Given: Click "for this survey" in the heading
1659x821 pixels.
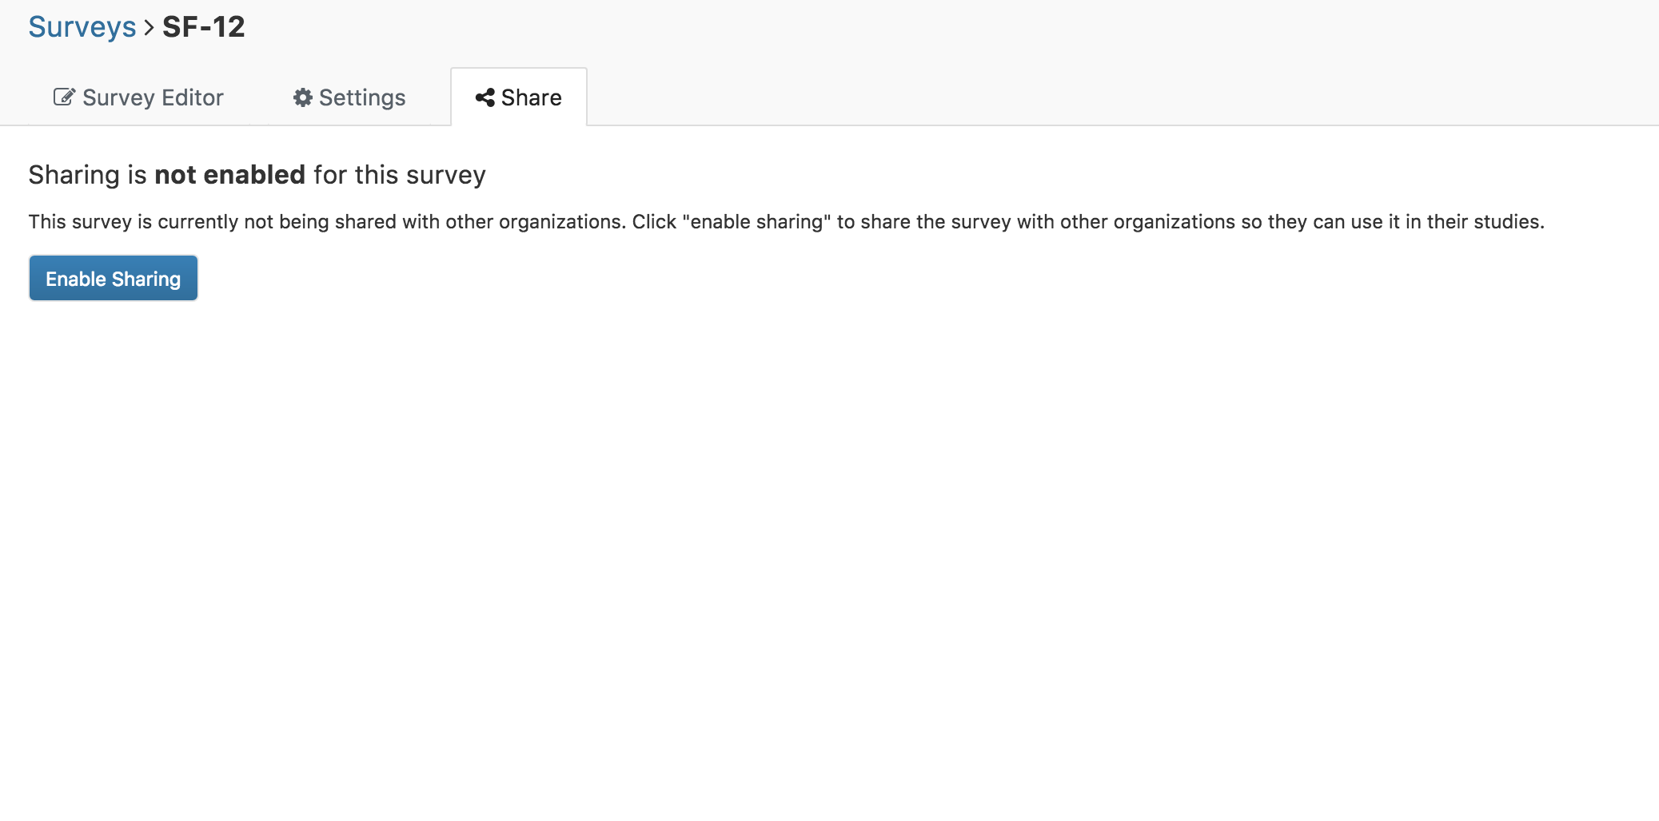Looking at the screenshot, I should [399, 175].
